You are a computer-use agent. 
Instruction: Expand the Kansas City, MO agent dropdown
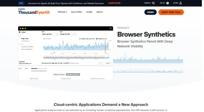68,34
